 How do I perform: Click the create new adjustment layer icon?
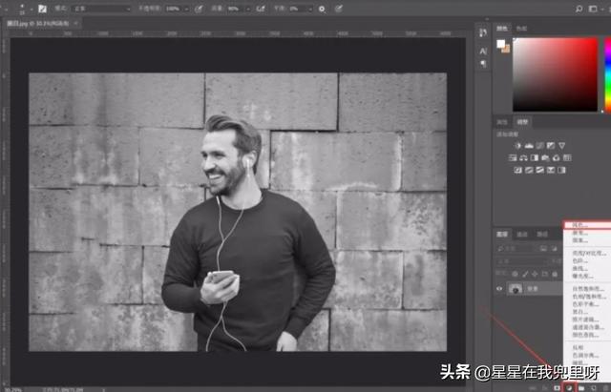[x=570, y=386]
